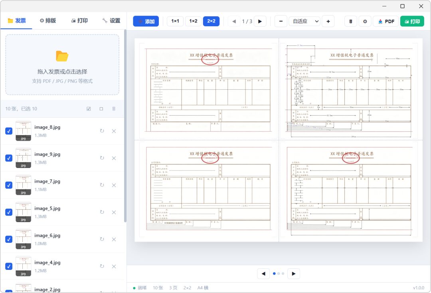Click the A4 横 status entry
The height and width of the screenshot is (293, 431).
203,288
